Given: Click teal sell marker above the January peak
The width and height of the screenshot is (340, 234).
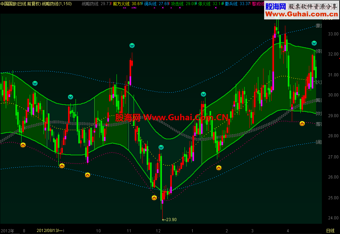Looking at the screenshot, I should click(203, 94).
